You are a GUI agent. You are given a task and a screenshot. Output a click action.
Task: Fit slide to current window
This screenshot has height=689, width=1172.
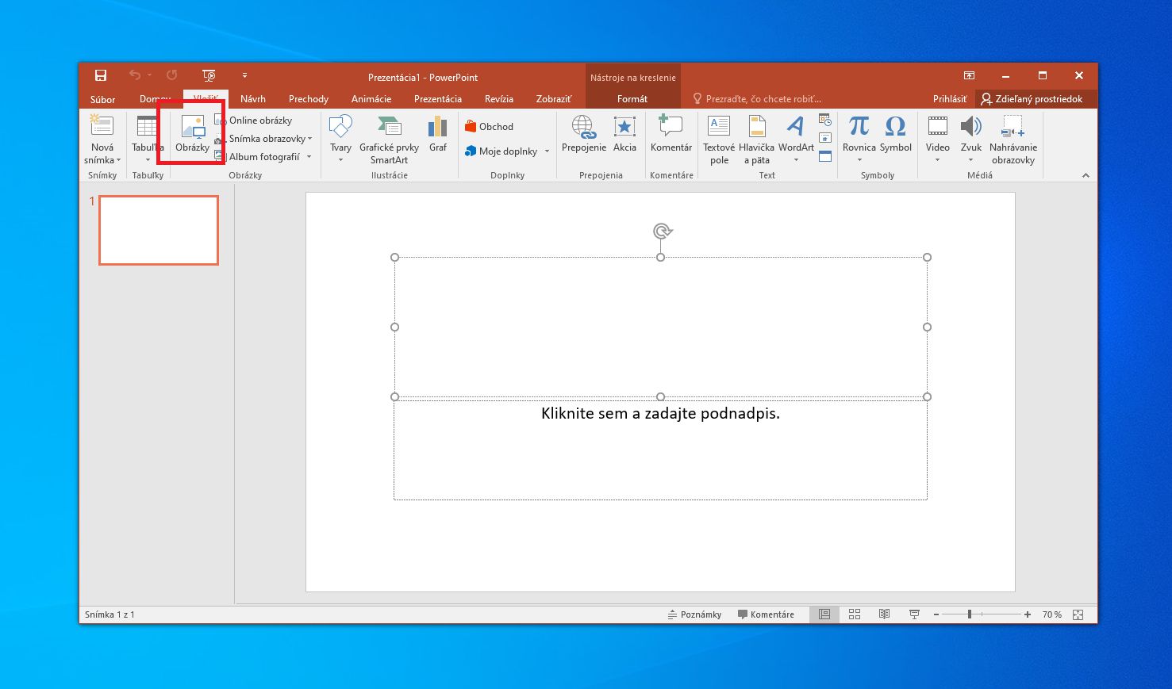pyautogui.click(x=1078, y=614)
